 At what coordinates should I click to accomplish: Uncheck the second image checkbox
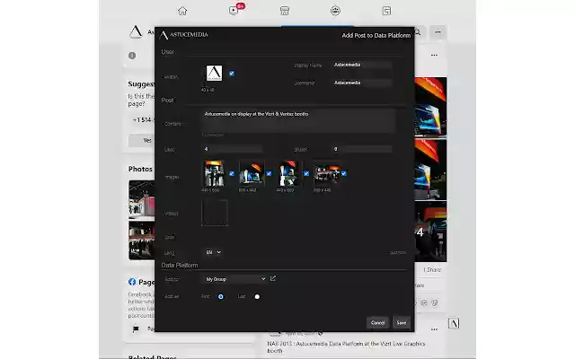click(270, 173)
